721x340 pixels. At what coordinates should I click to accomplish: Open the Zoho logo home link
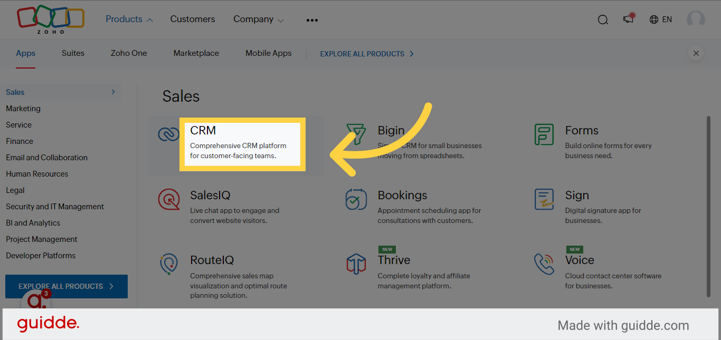51,20
